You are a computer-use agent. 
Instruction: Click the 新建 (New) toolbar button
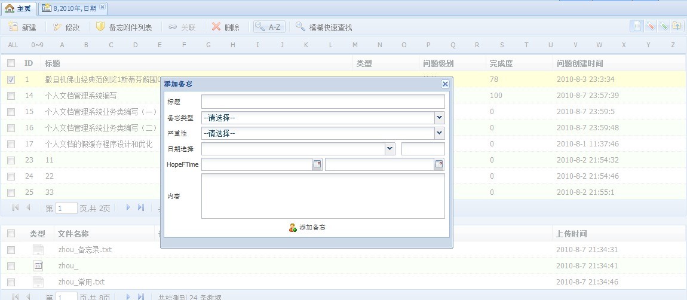(x=22, y=27)
